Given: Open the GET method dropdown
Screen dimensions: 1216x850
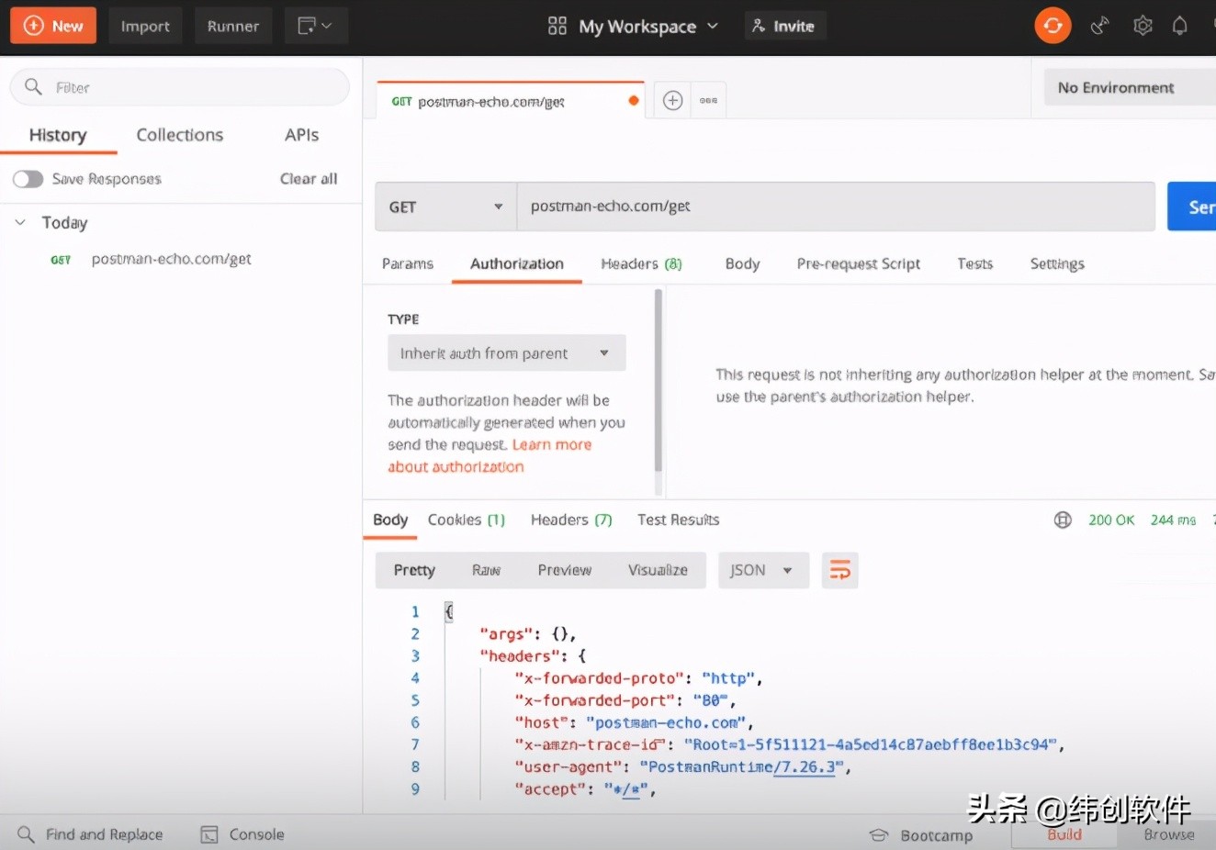Looking at the screenshot, I should pyautogui.click(x=445, y=207).
